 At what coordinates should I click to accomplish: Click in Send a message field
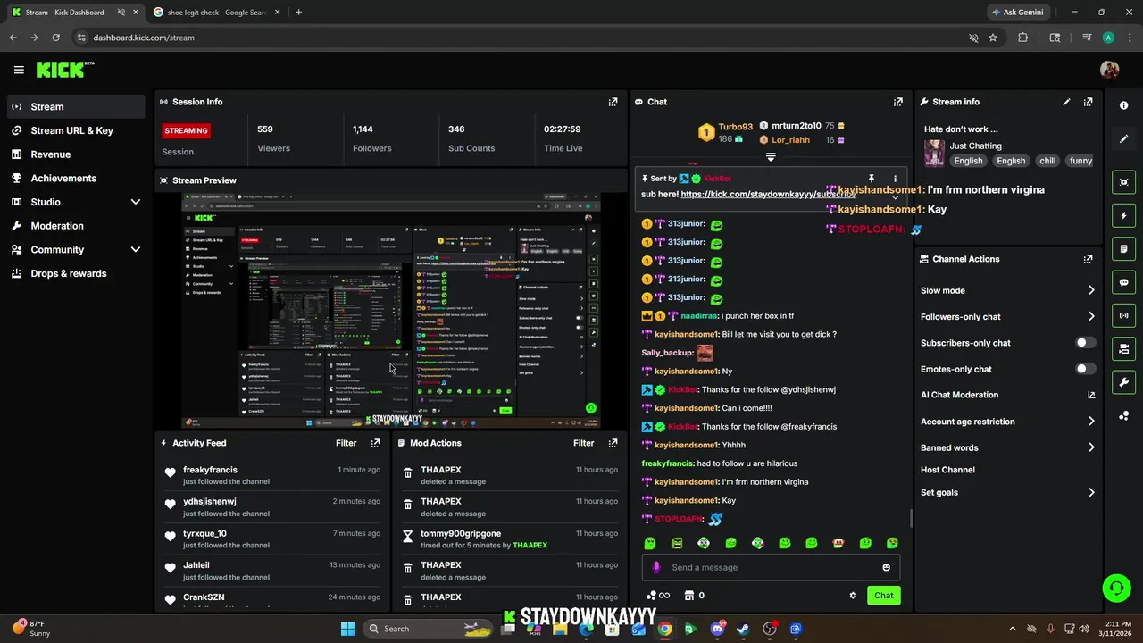771,567
